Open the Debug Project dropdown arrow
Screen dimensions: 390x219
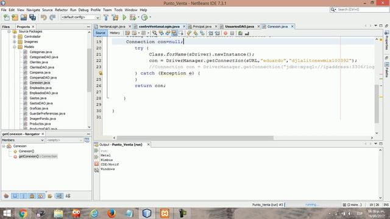138,18
